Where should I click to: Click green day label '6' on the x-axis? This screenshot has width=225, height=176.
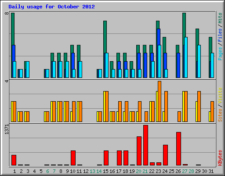(x=47, y=171)
